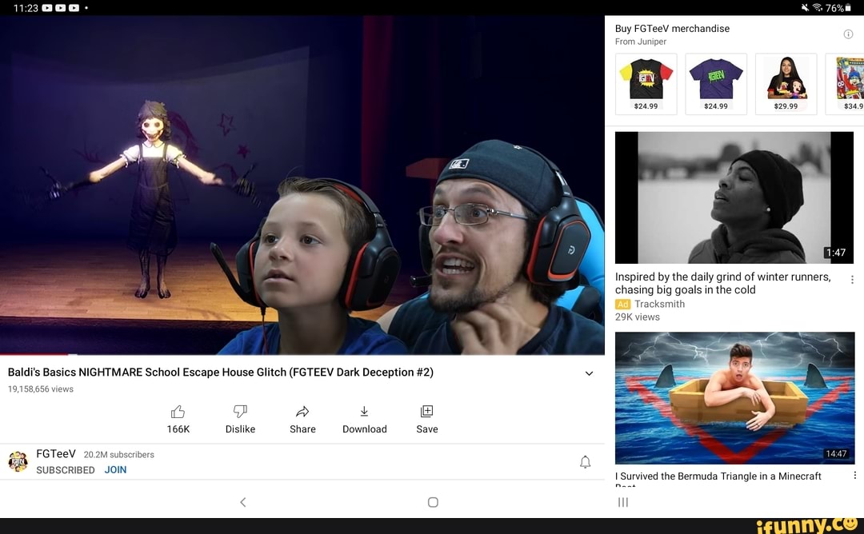Expand the video description chevron
This screenshot has height=534, width=864.
(x=589, y=373)
